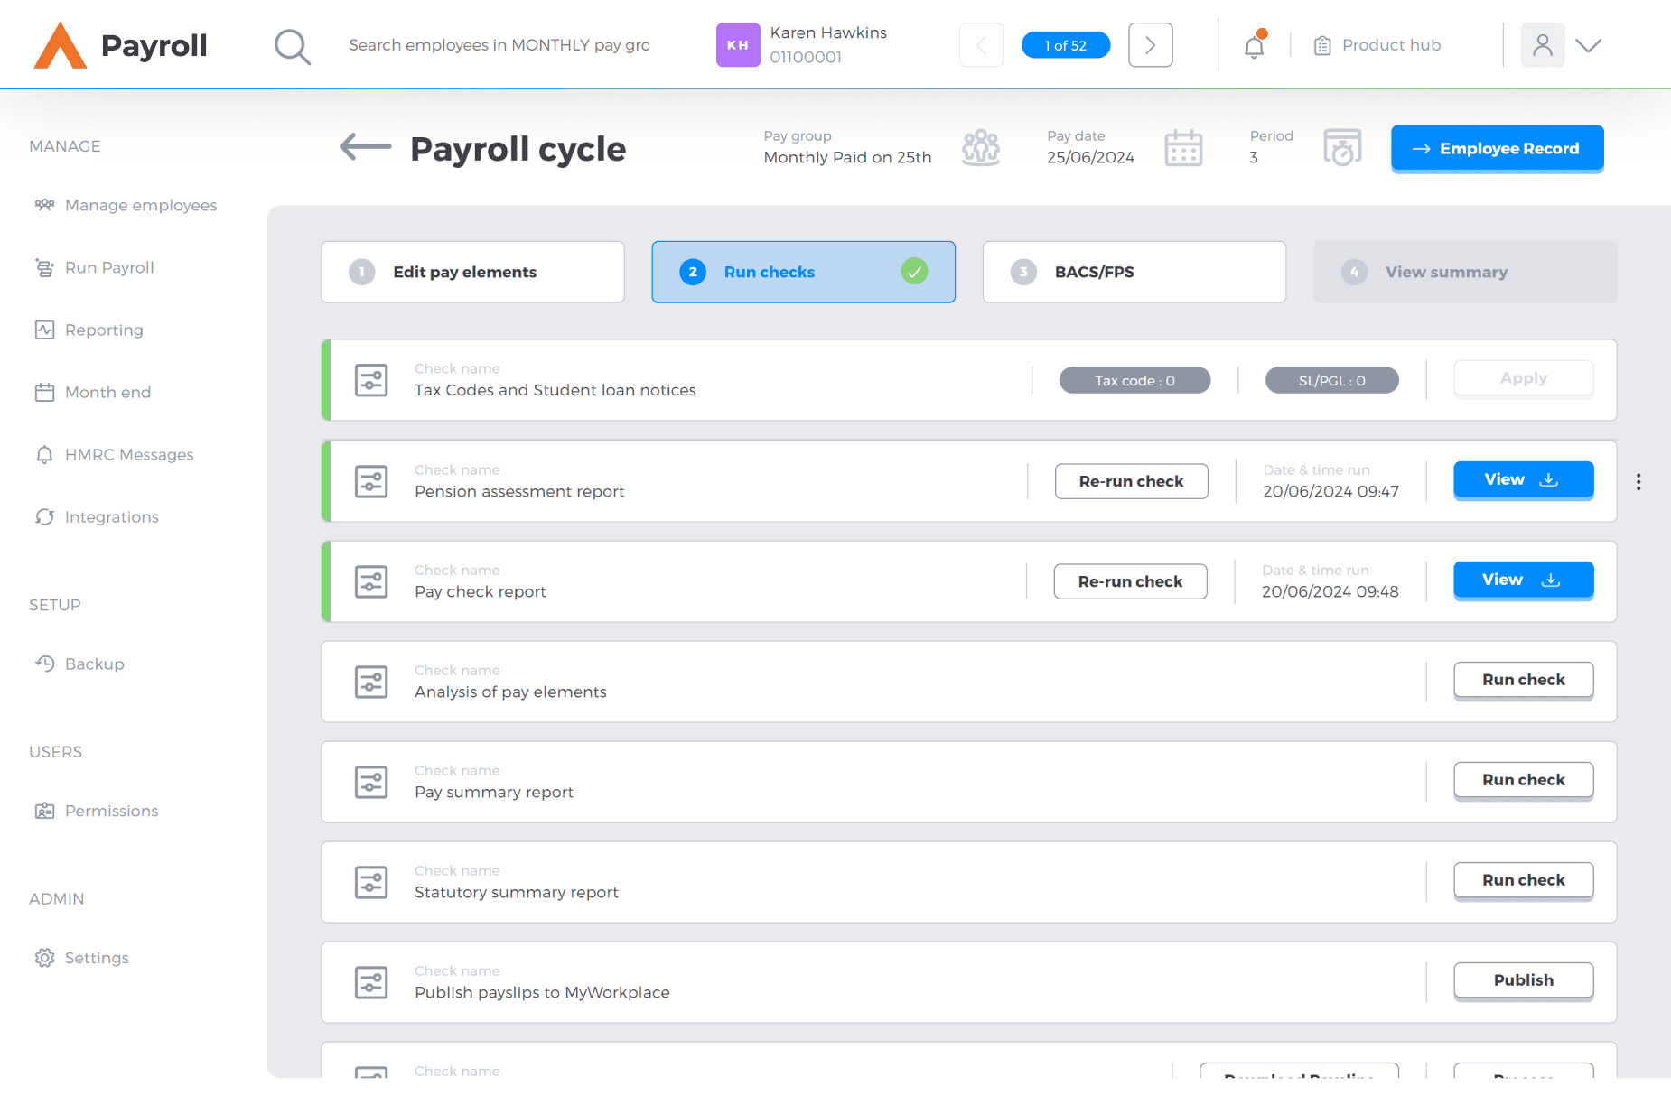Click the Permissions badge icon in sidebar
This screenshot has width=1671, height=1114.
44,811
